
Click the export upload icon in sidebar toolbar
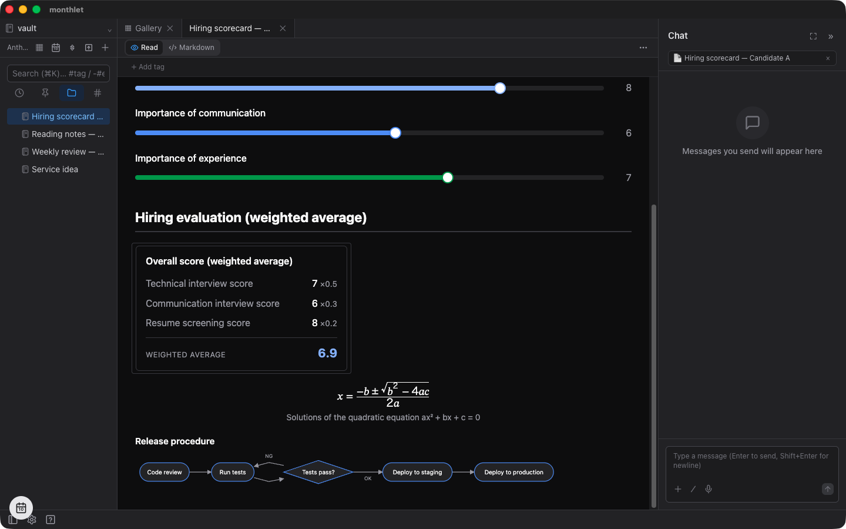89,48
